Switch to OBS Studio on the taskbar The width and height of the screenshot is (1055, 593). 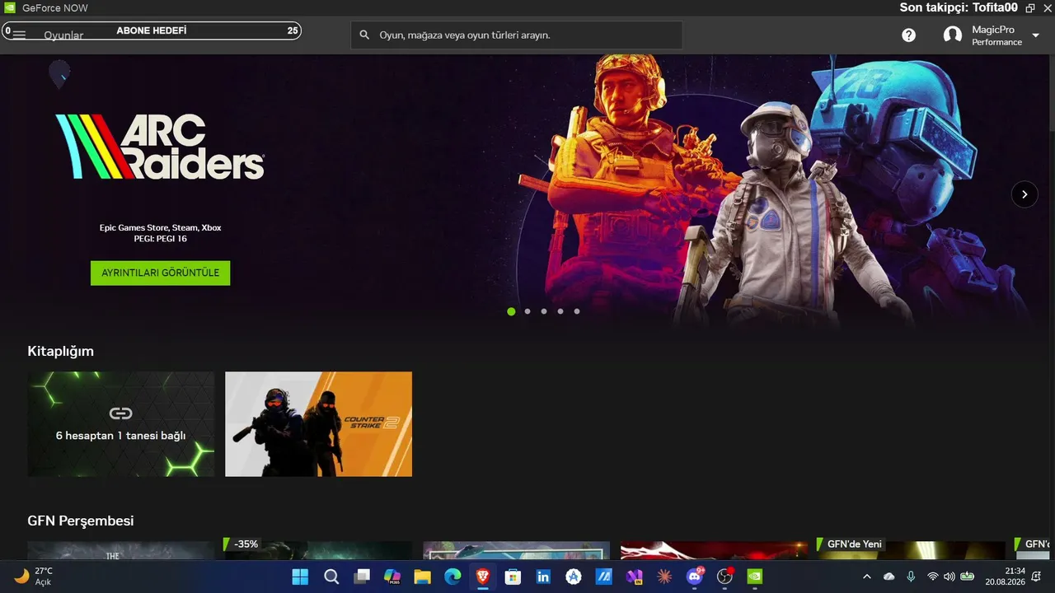click(x=724, y=577)
